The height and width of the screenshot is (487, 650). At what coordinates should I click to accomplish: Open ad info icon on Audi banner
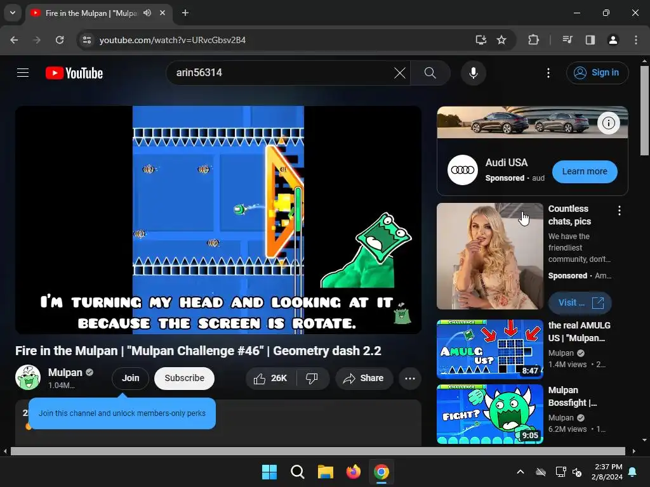coord(609,123)
